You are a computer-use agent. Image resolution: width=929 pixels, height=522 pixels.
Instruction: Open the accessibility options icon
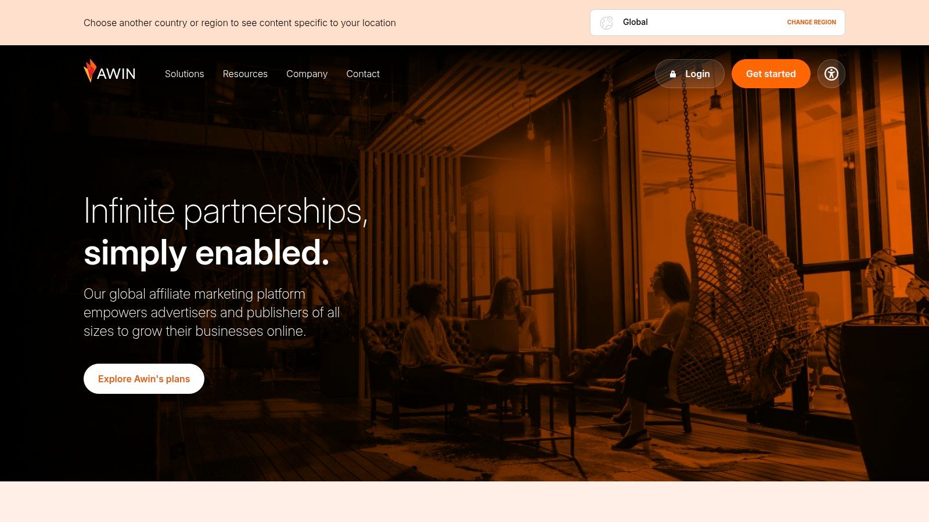click(831, 74)
